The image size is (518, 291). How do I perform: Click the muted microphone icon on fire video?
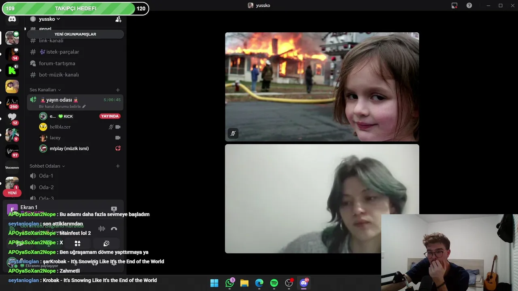(x=233, y=133)
